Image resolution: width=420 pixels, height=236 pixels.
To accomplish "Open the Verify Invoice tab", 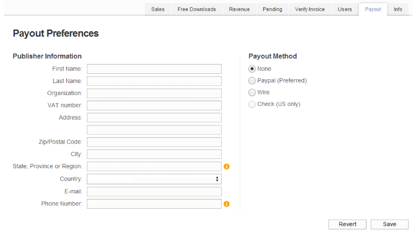I will [x=310, y=9].
